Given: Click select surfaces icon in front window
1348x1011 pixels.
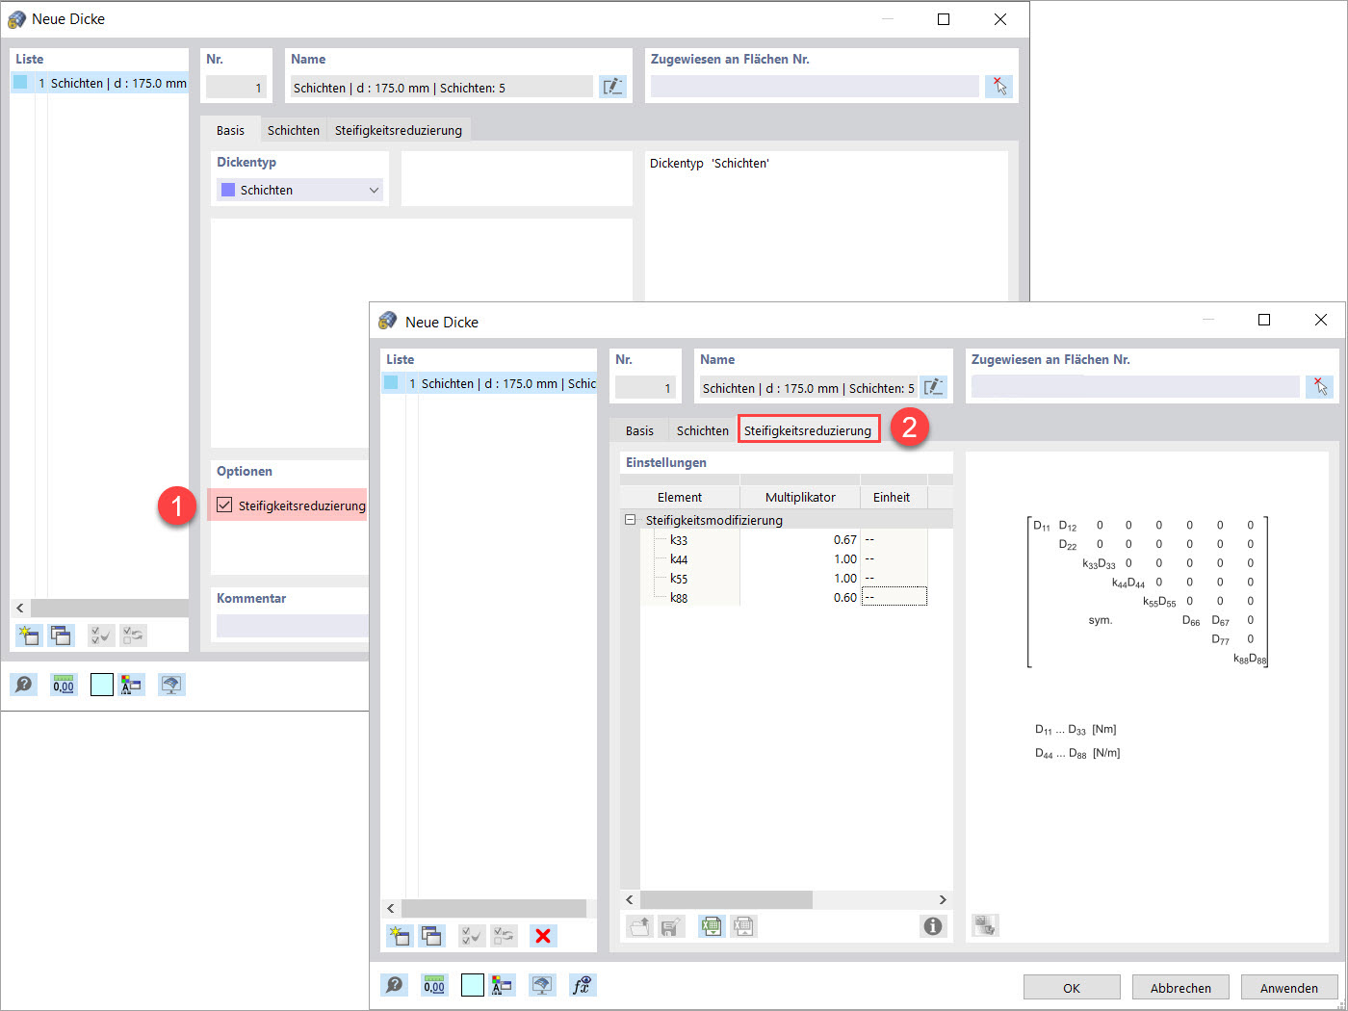Looking at the screenshot, I should (x=1320, y=387).
